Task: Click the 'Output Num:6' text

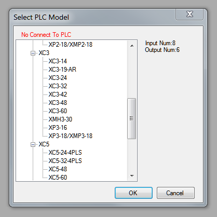Action: [x=162, y=50]
